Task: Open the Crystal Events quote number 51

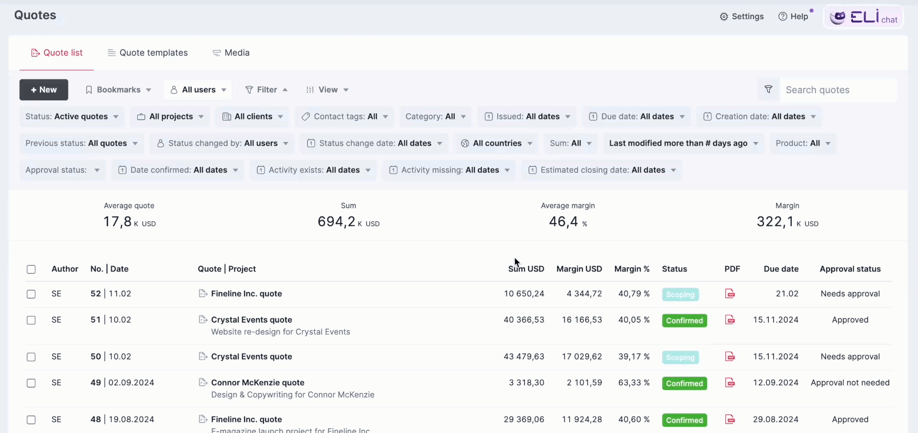Action: click(251, 320)
